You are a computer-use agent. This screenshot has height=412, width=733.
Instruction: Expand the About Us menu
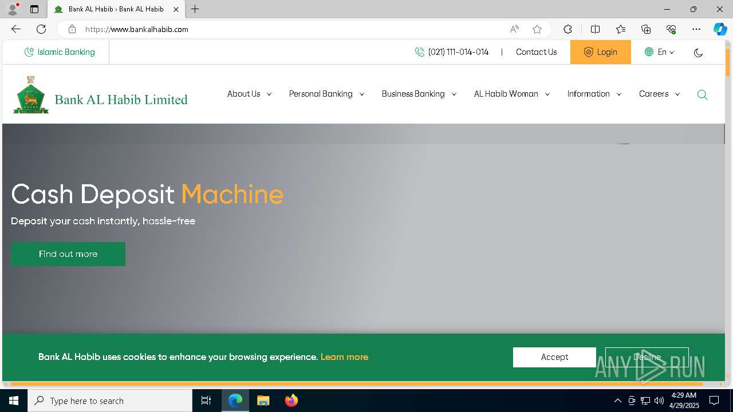pyautogui.click(x=249, y=94)
